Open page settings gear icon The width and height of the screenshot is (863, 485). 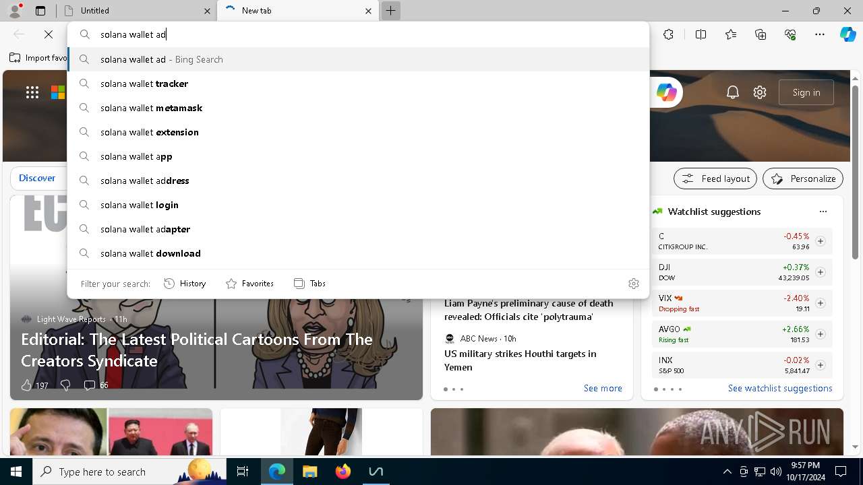[x=760, y=92]
